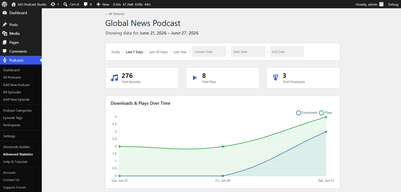This screenshot has width=401, height=192.
Task: Toggle the Downloads legend circle in chart
Action: click(x=298, y=113)
